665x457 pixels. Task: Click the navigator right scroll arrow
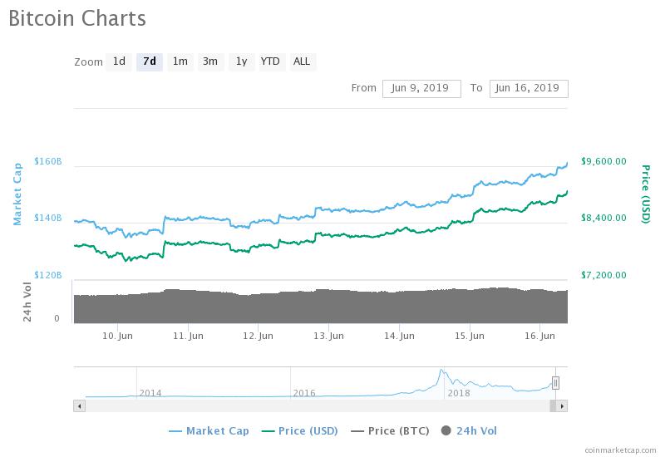[562, 406]
